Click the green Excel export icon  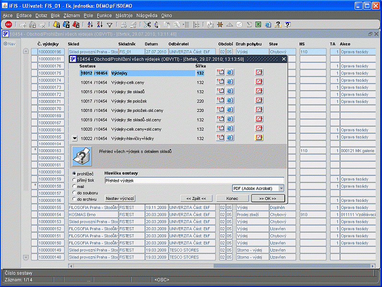(x=258, y=24)
